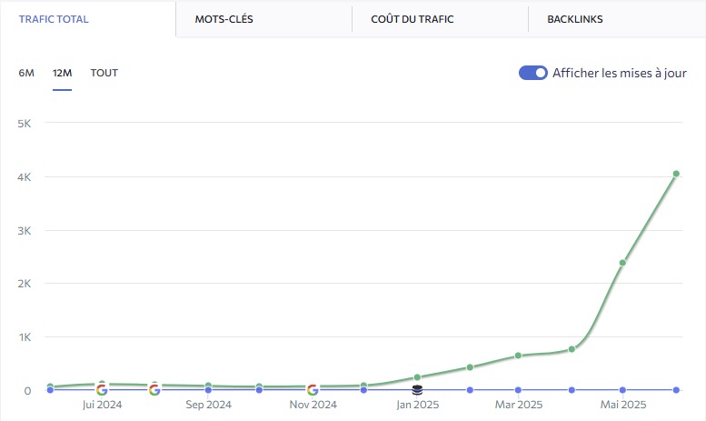Click the database stack icon above Jan 2025
The width and height of the screenshot is (706, 421).
pyautogui.click(x=417, y=389)
